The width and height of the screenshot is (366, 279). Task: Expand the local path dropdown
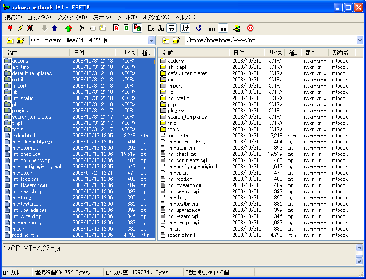(152, 40)
